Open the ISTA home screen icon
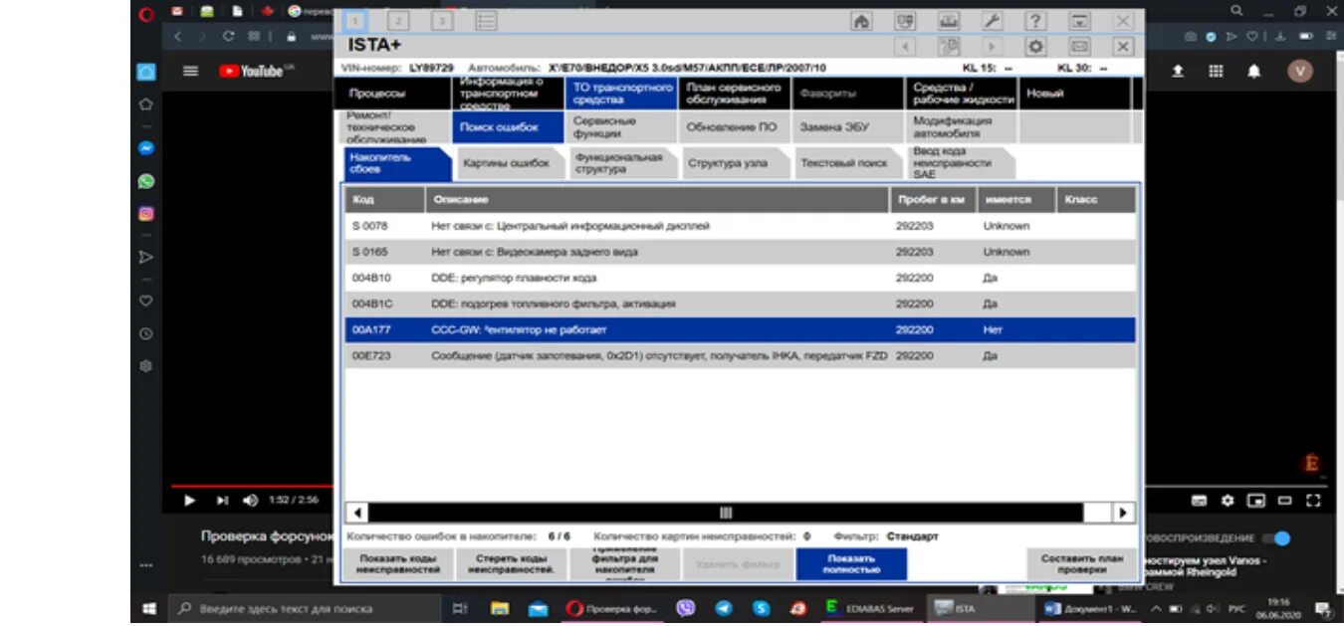This screenshot has height=626, width=1344. pos(862,20)
